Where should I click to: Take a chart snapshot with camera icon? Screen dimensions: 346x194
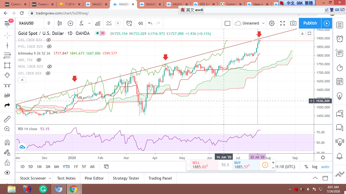pyautogui.click(x=293, y=23)
